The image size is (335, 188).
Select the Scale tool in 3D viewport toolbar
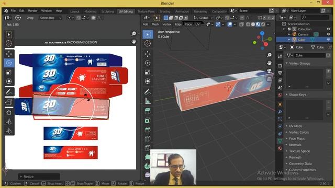148,72
